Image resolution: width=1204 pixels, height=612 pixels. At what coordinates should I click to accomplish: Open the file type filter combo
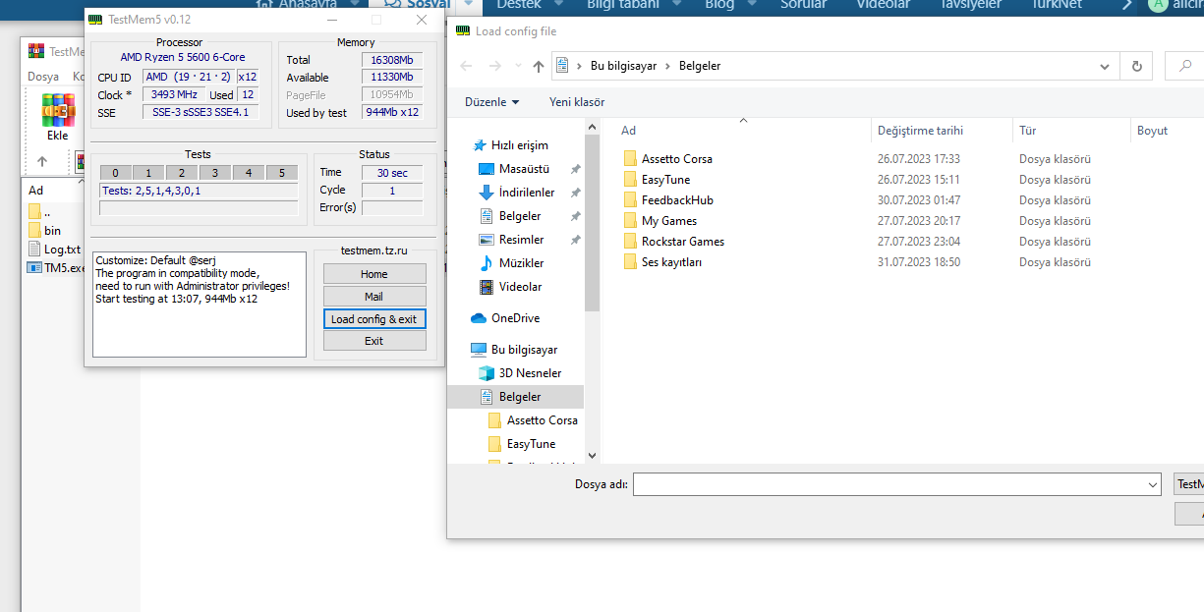(1188, 484)
